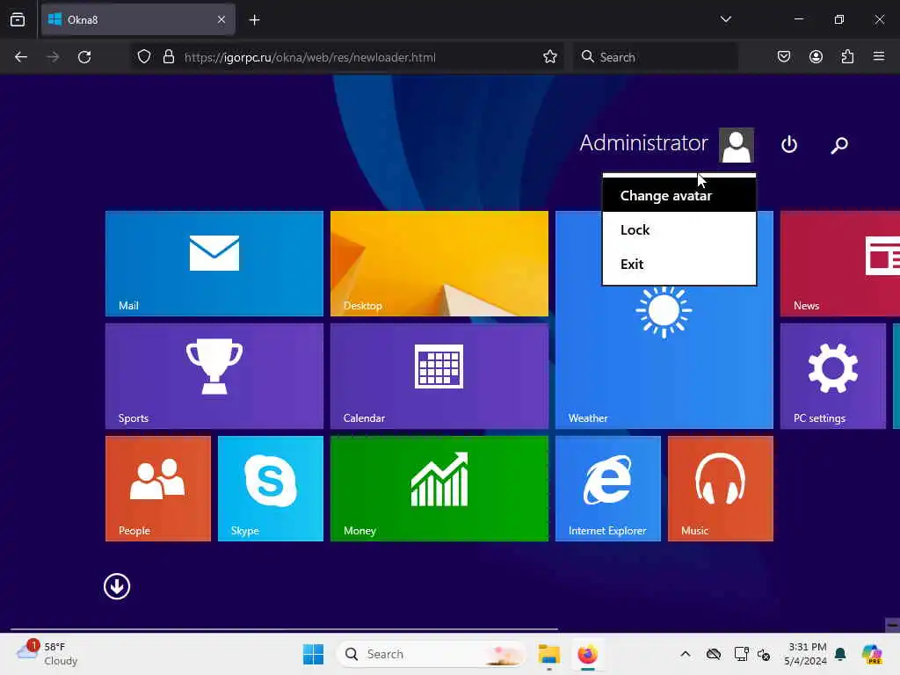Switch to the Okna8 browser tab
The width and height of the screenshot is (900, 675).
138,20
